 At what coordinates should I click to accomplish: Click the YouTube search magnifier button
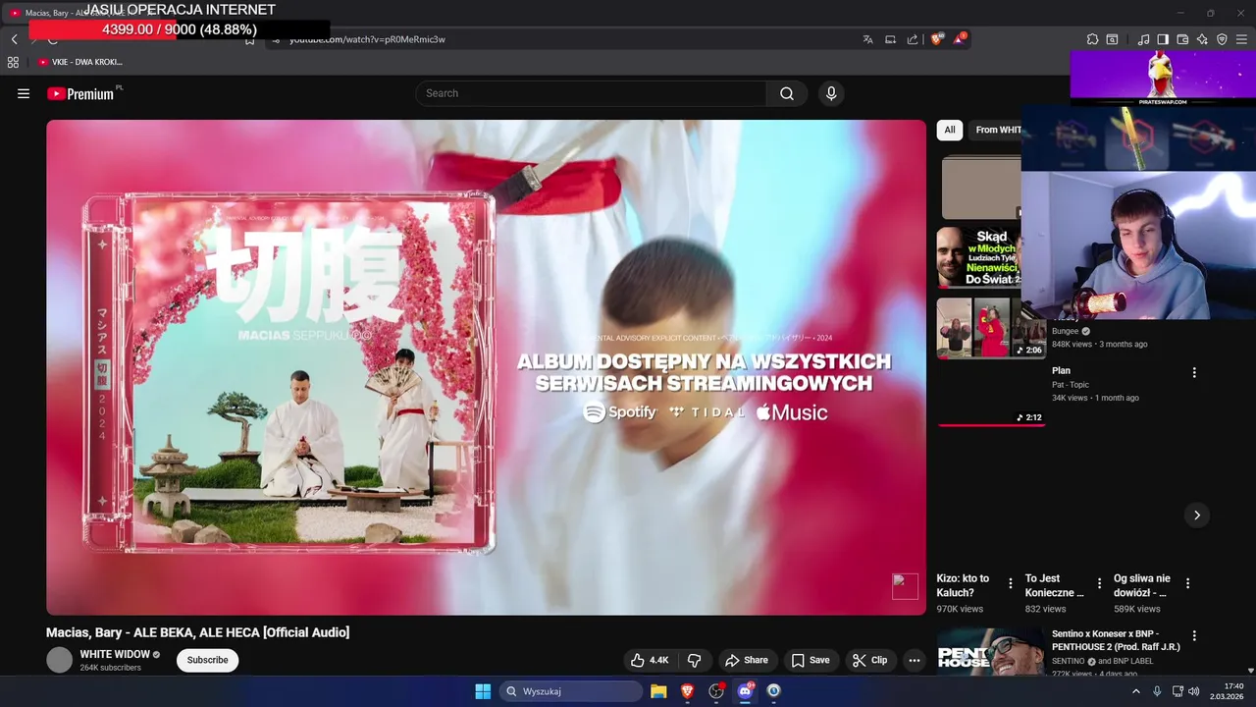(787, 93)
